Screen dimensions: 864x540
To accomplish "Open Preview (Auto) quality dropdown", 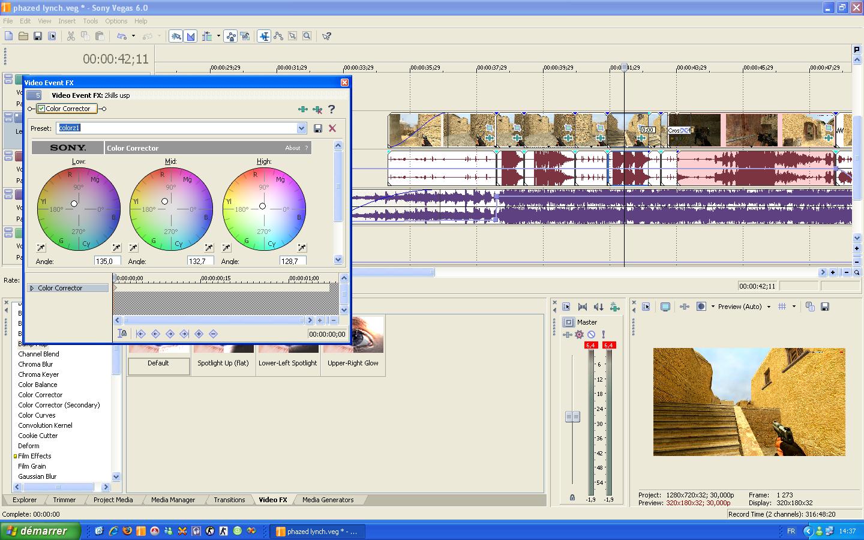I will (769, 307).
